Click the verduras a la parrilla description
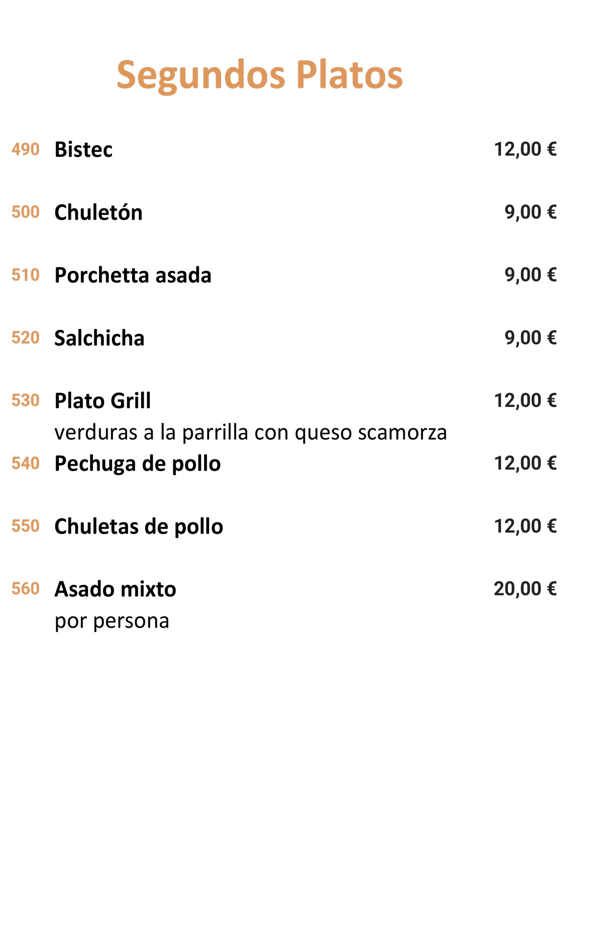This screenshot has height=949, width=609. coord(251,432)
